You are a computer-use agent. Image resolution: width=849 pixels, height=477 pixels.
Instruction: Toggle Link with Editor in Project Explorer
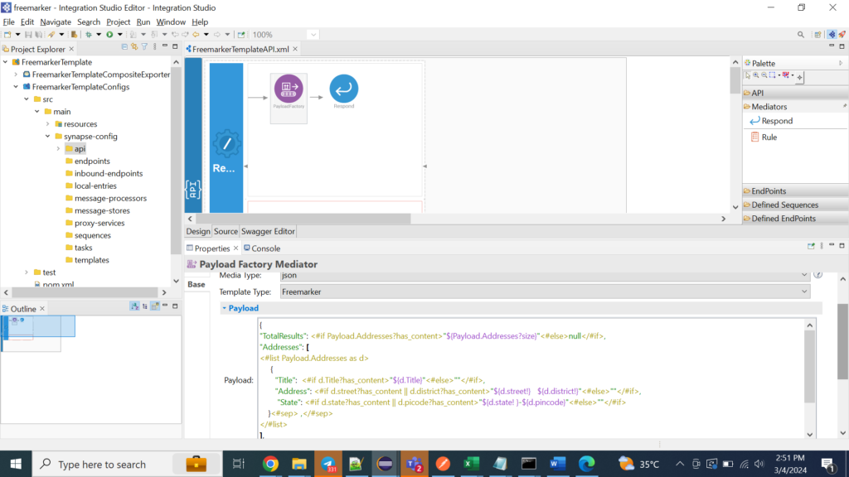click(134, 48)
